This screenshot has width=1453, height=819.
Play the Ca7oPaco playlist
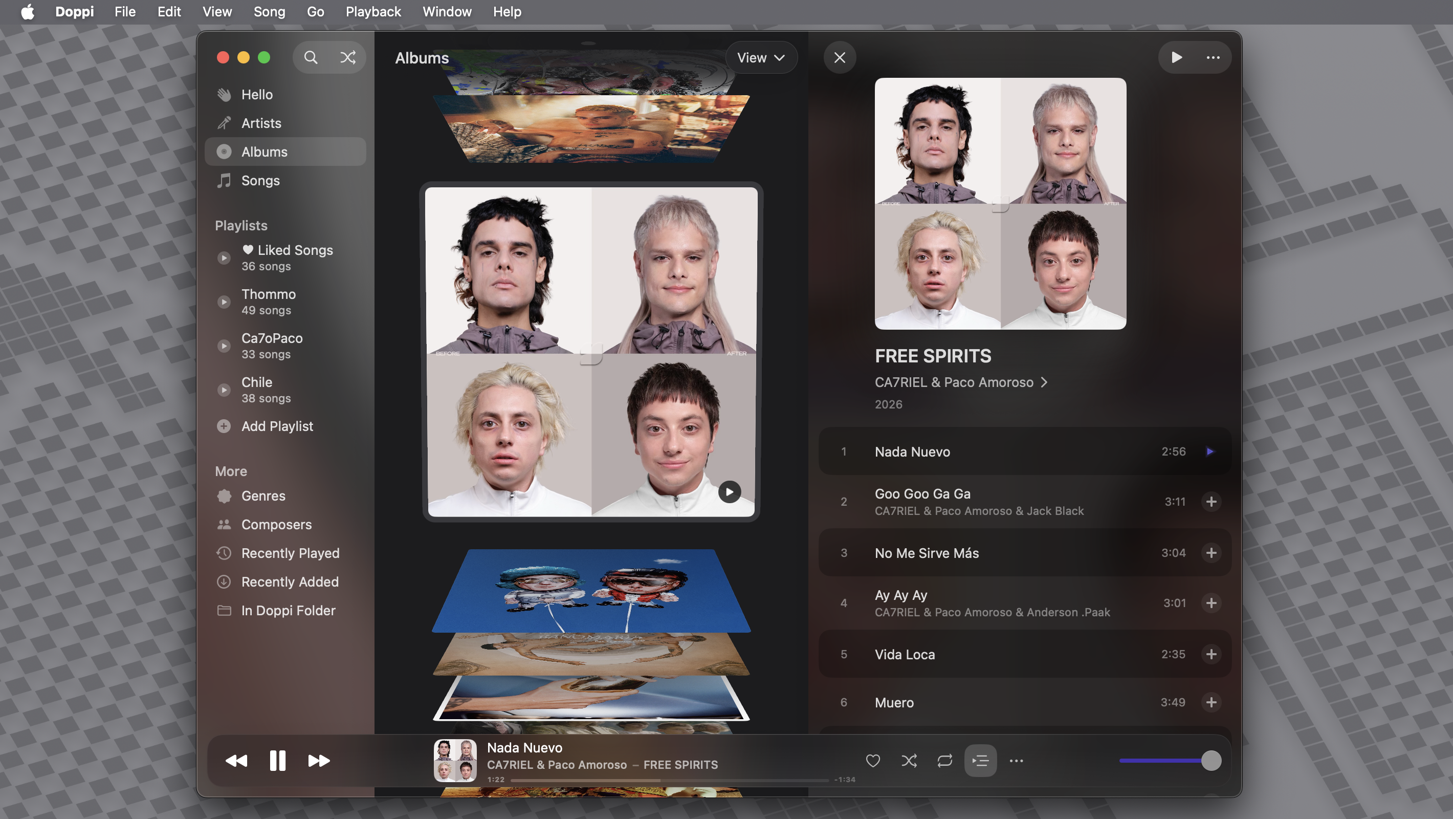click(x=224, y=346)
